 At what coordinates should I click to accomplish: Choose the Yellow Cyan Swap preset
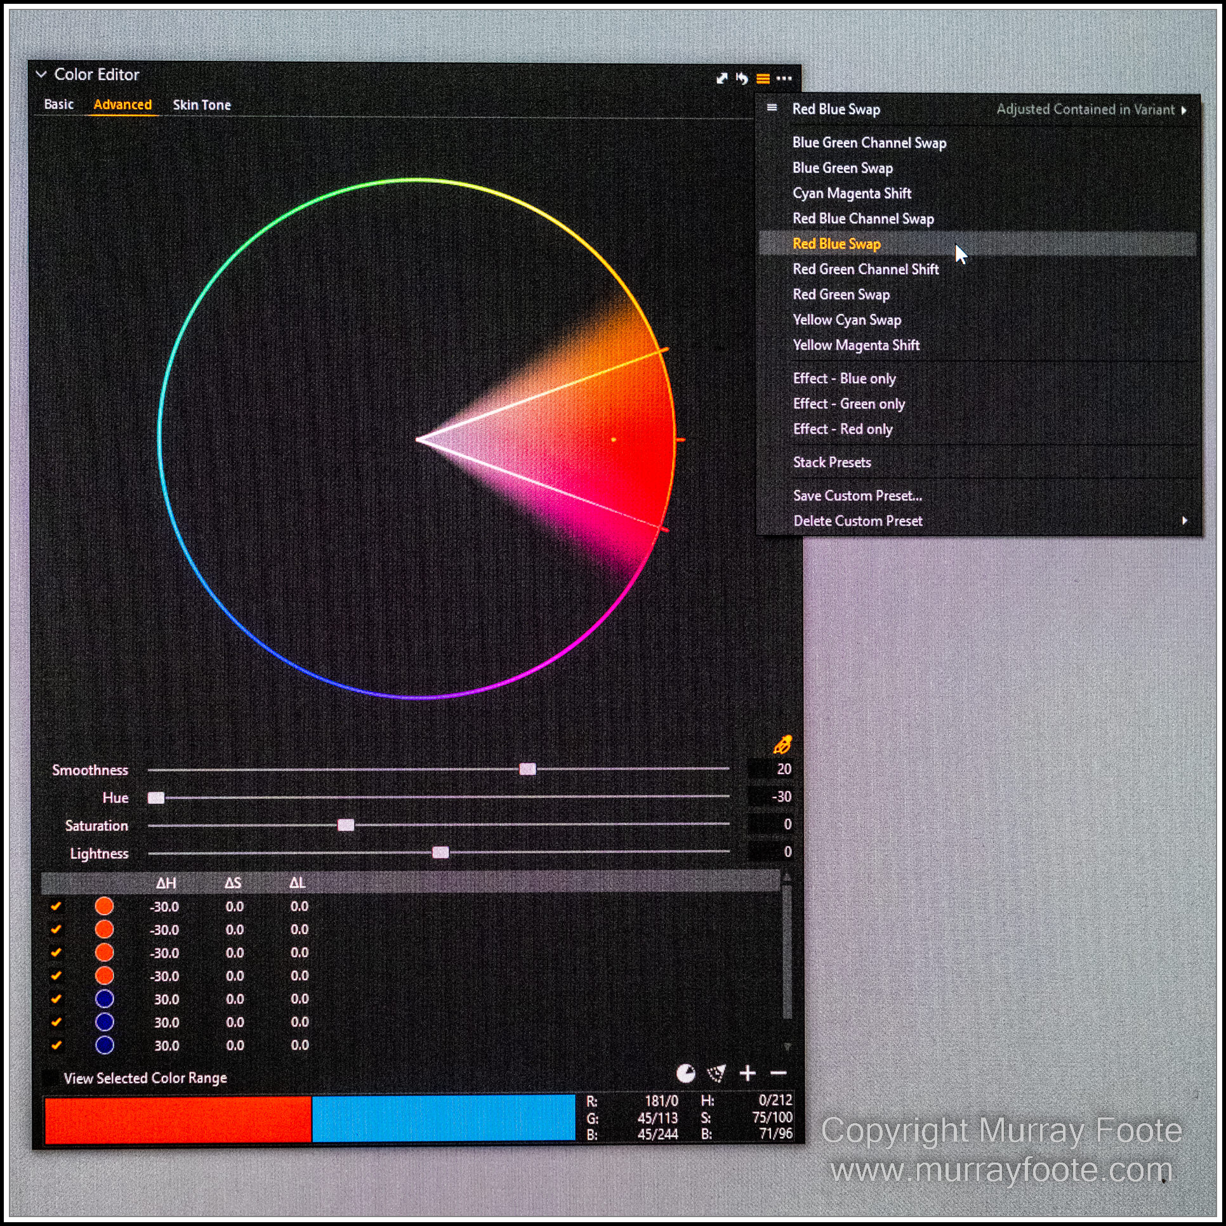pyautogui.click(x=847, y=320)
